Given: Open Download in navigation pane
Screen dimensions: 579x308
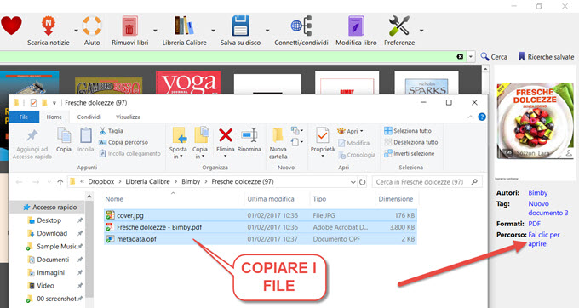Looking at the screenshot, I should [52, 233].
